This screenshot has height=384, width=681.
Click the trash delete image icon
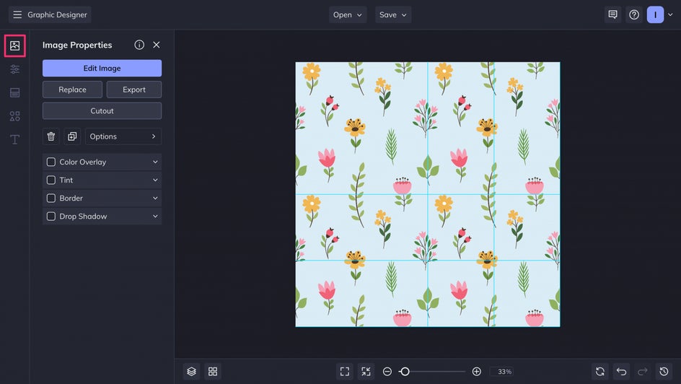click(x=51, y=136)
